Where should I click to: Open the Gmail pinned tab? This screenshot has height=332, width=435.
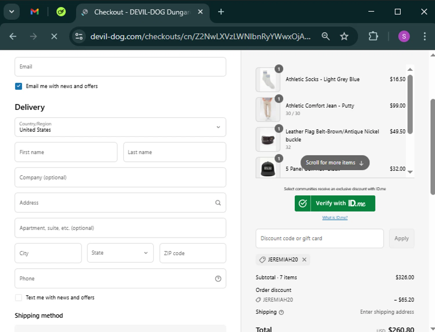[35, 12]
